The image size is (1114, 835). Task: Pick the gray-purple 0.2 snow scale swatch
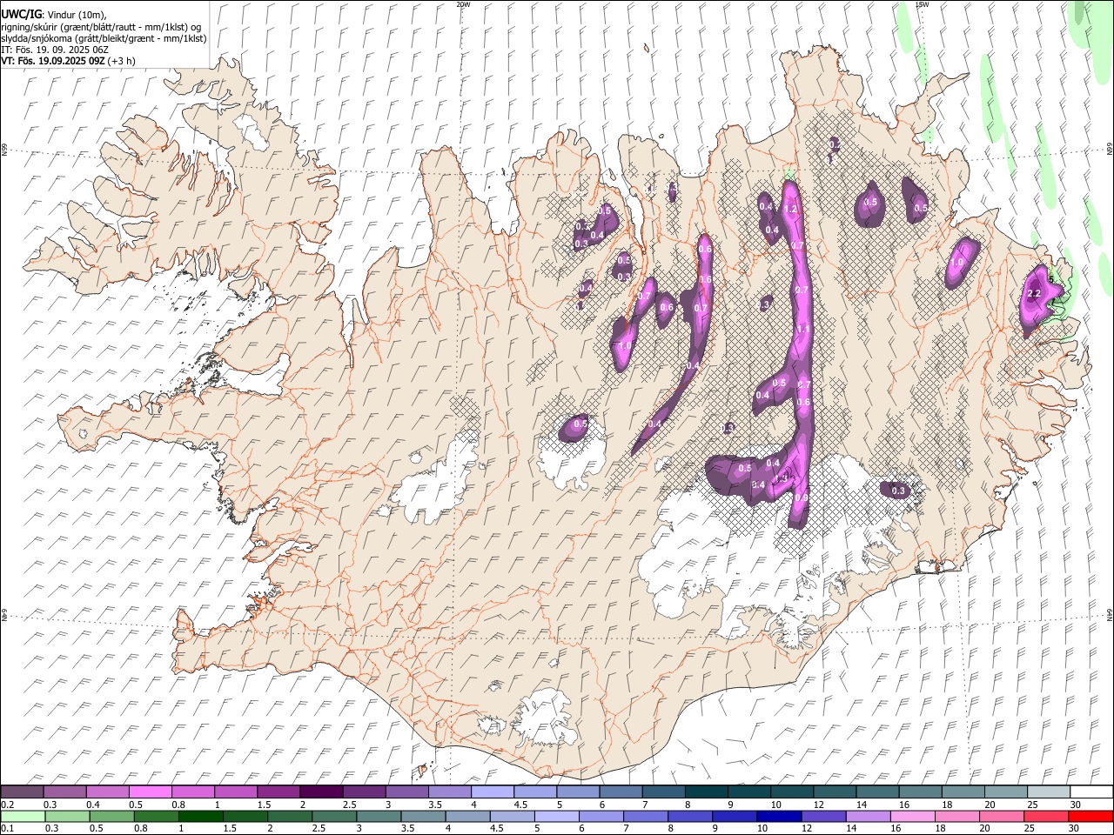[x=23, y=792]
